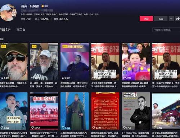Click caption starting 陆家班公益行
The image size is (180, 138).
click(44, 134)
